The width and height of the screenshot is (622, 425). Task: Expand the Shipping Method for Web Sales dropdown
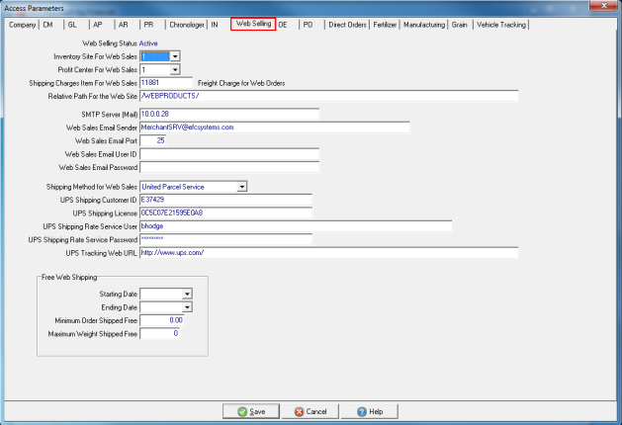click(241, 186)
